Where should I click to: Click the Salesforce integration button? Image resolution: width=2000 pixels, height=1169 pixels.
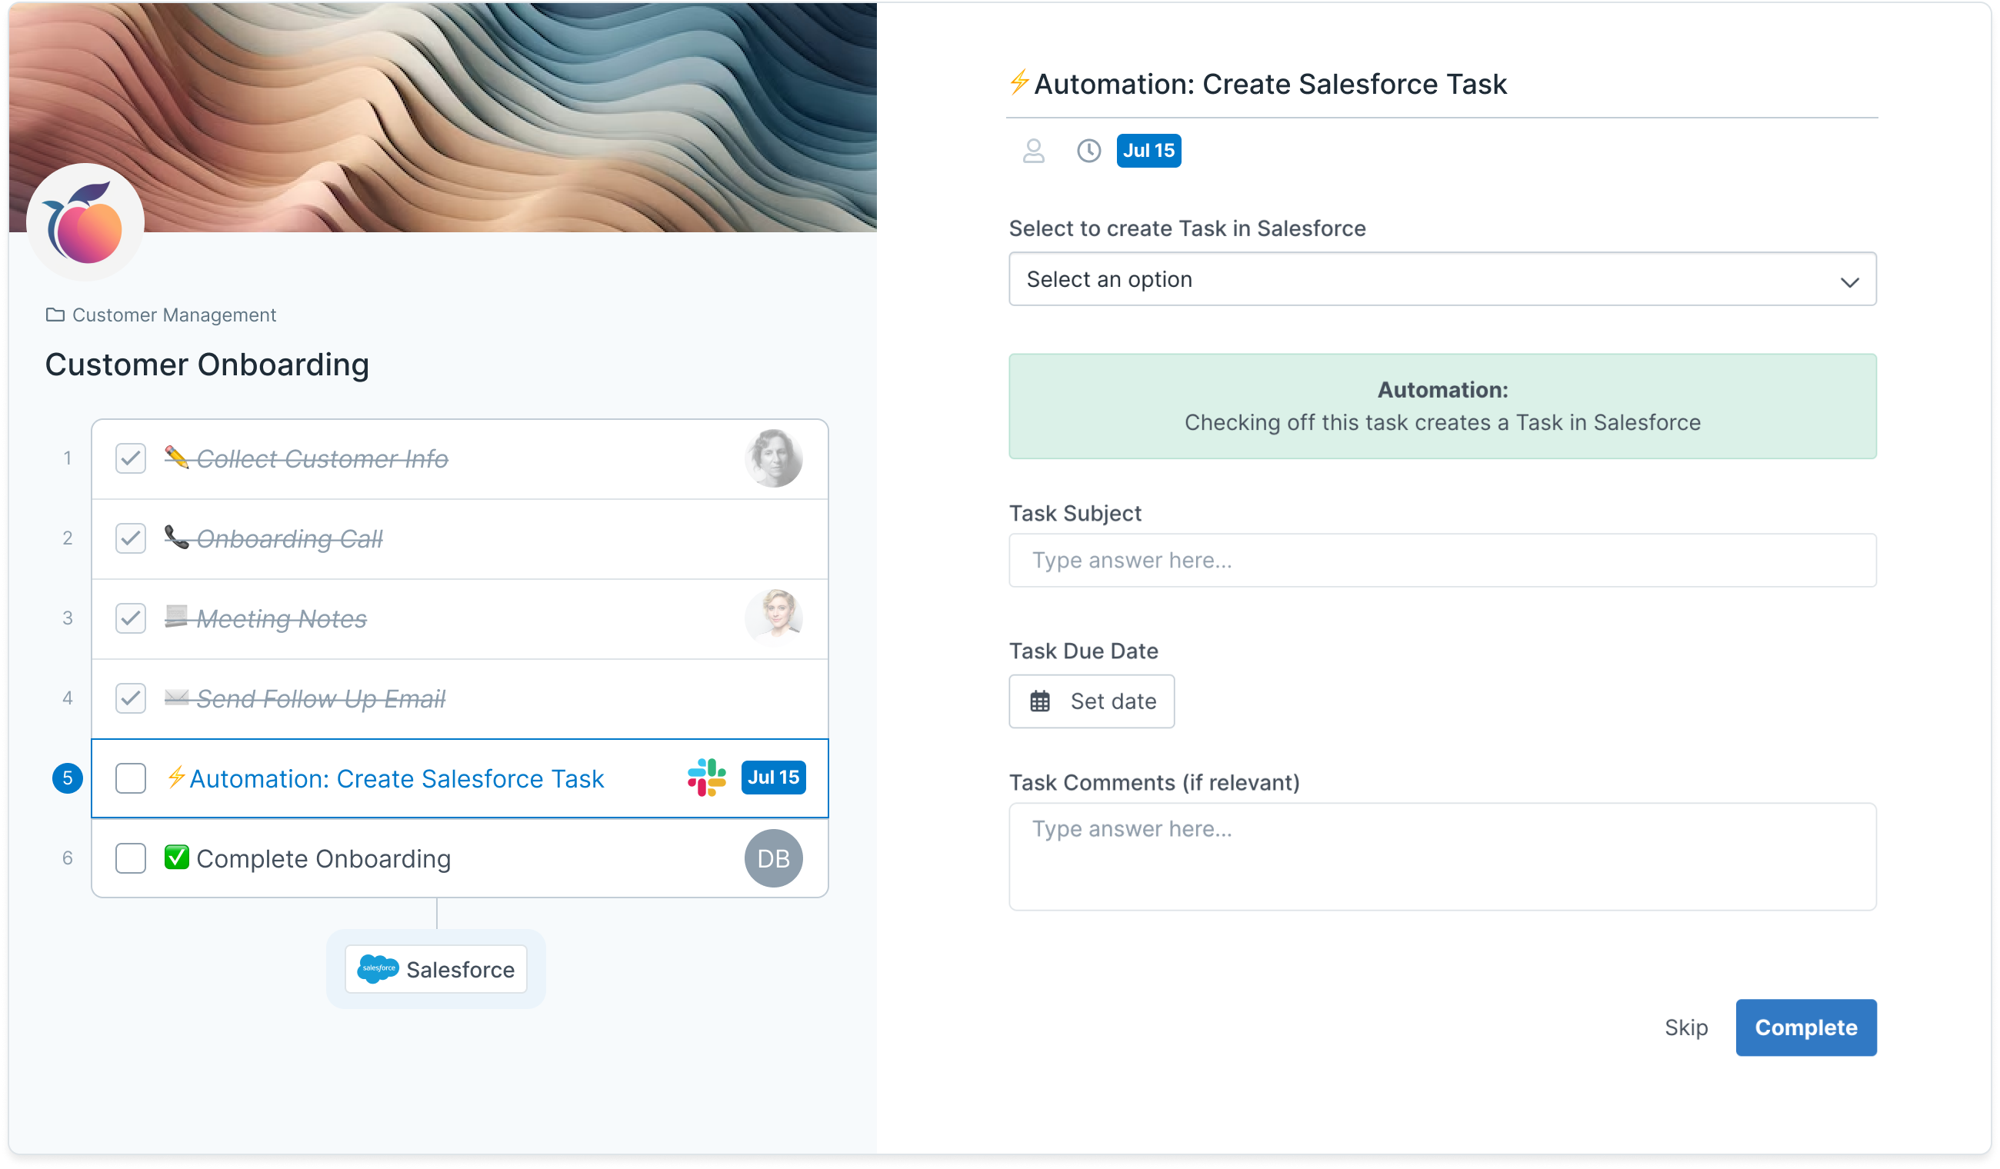[x=435, y=969]
